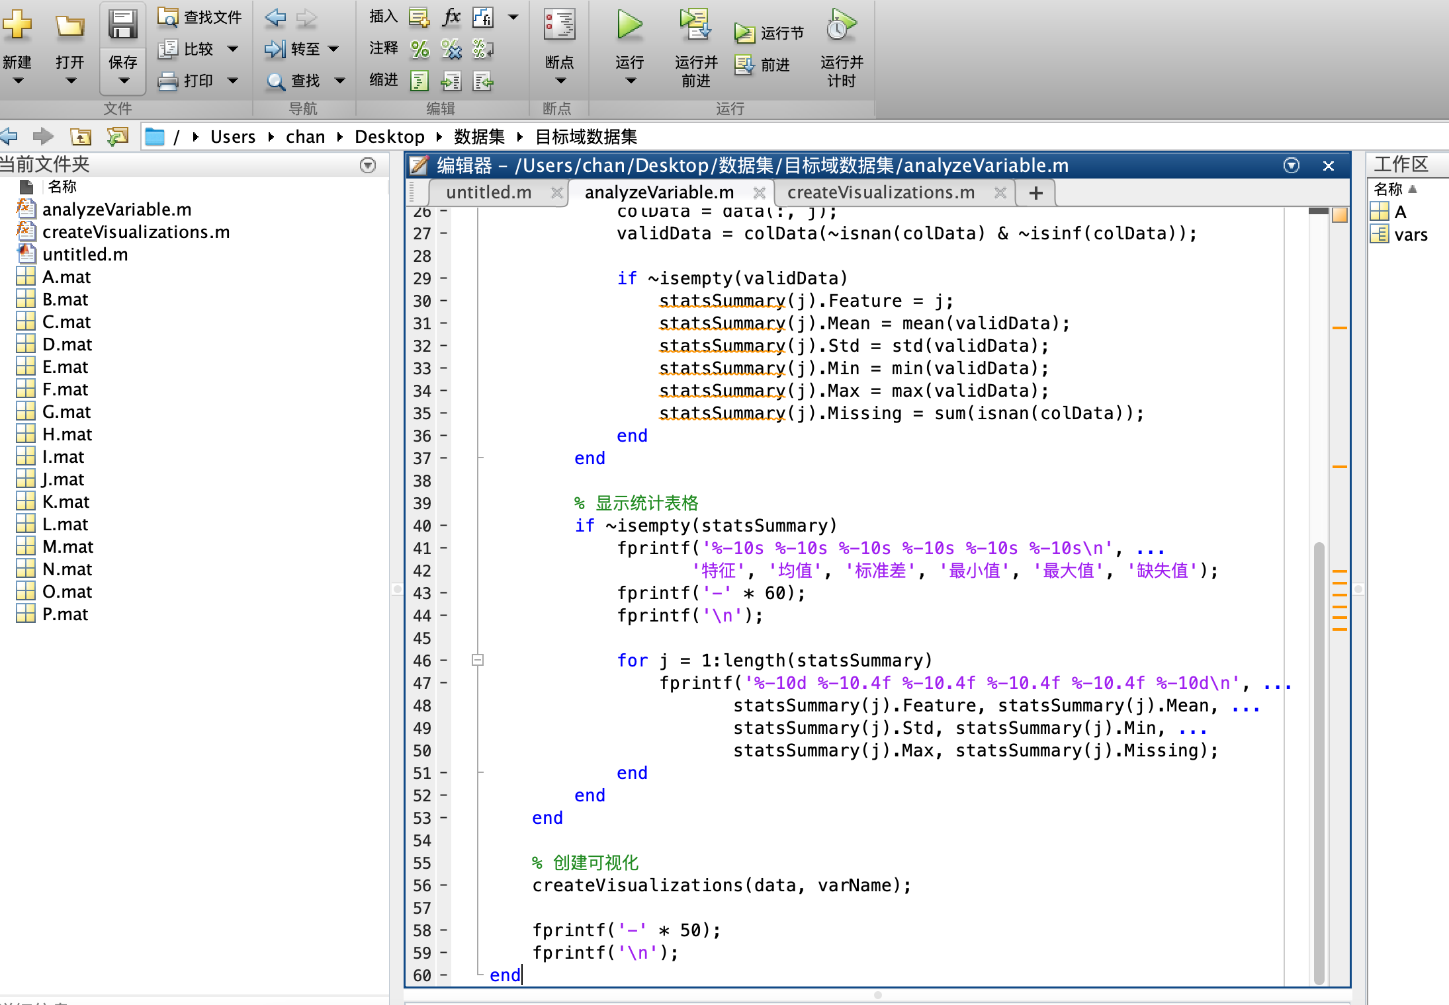
Task: Click Desktop in the address path
Action: click(x=389, y=137)
